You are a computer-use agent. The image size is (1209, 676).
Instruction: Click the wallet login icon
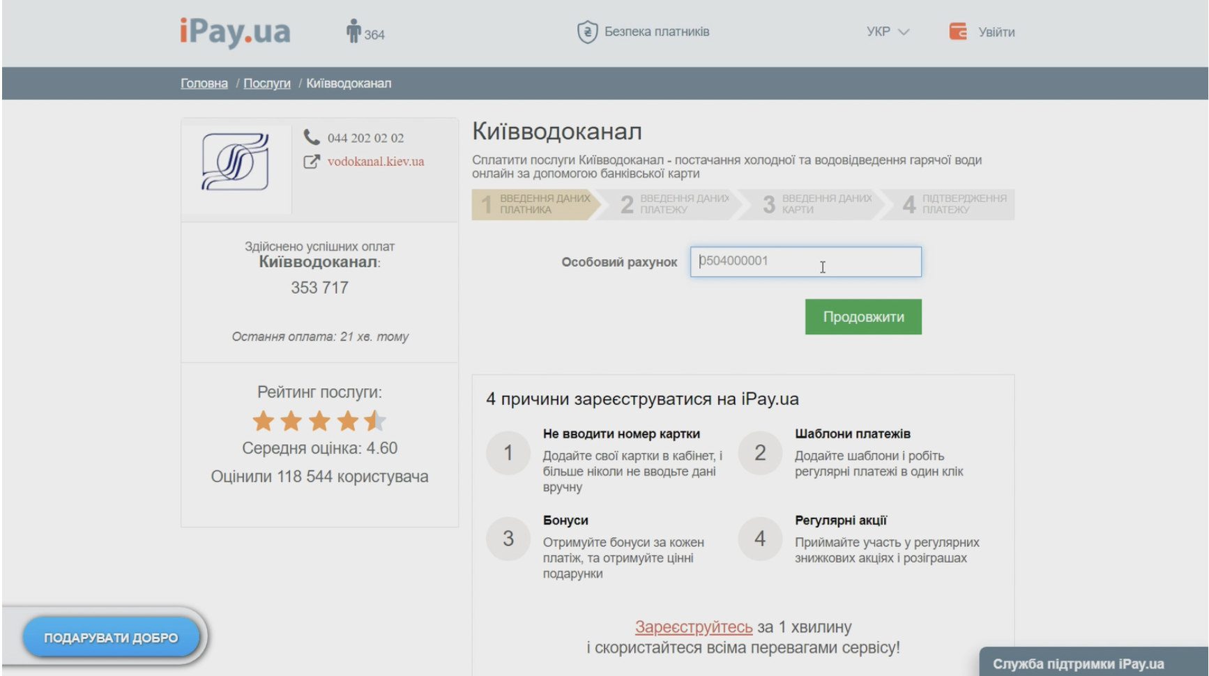tap(958, 31)
